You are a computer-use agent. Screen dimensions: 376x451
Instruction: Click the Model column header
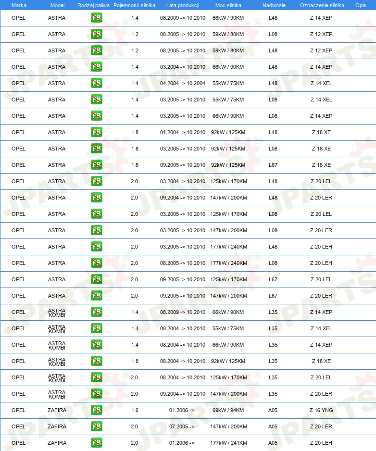pyautogui.click(x=57, y=5)
